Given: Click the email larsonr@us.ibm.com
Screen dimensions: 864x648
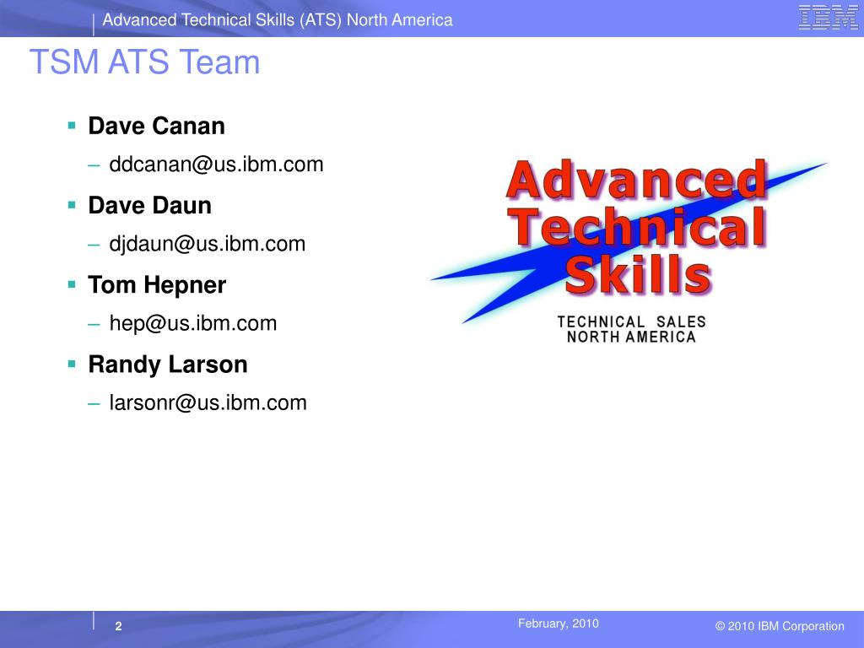Looking at the screenshot, I should click(x=208, y=402).
